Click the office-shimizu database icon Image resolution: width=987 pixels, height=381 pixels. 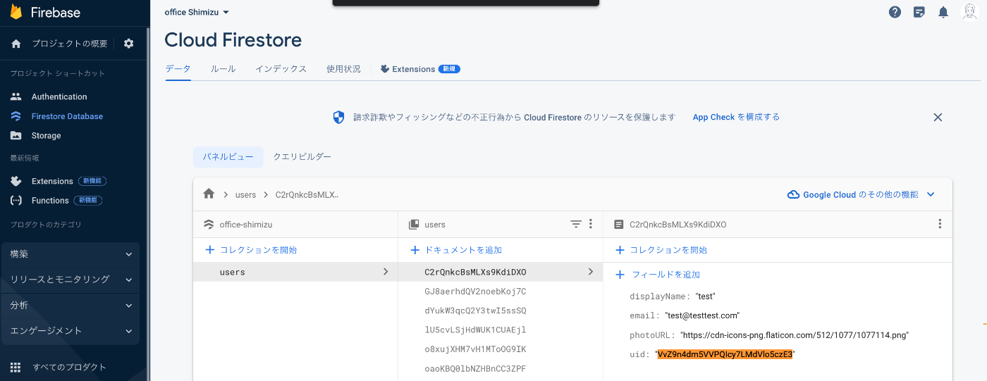(x=209, y=225)
